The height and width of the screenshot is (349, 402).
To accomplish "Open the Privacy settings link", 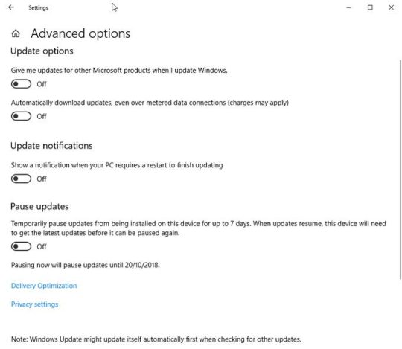I will [34, 304].
